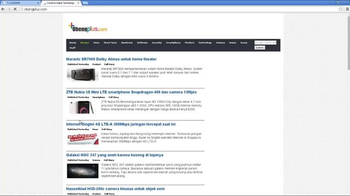Click the browser forward arrow
The image size is (350, 196).
[9, 9]
